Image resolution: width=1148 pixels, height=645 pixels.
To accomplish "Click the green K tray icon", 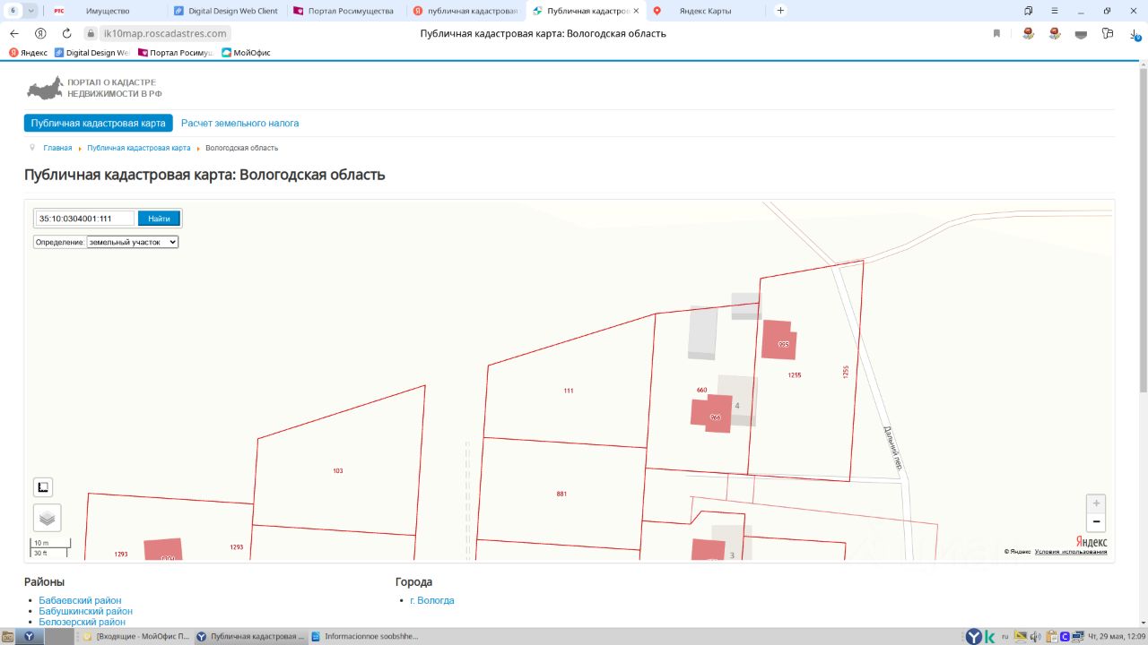I will pos(989,637).
